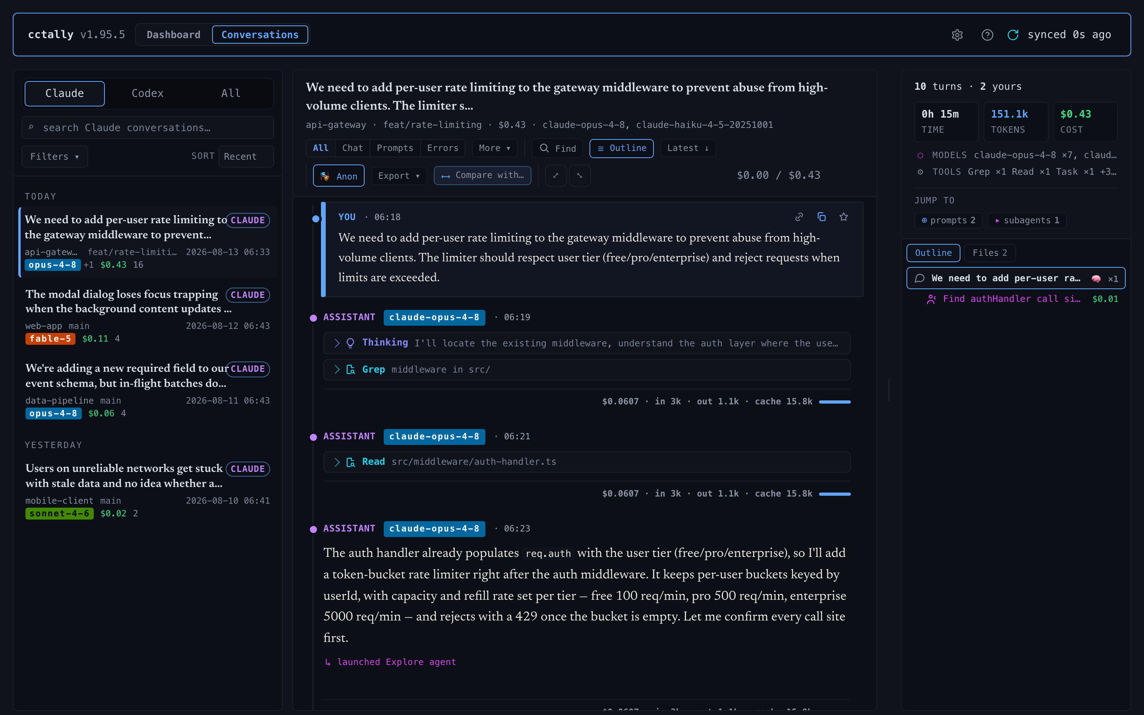Image resolution: width=1144 pixels, height=715 pixels.
Task: Open the settings gear icon
Action: [957, 35]
